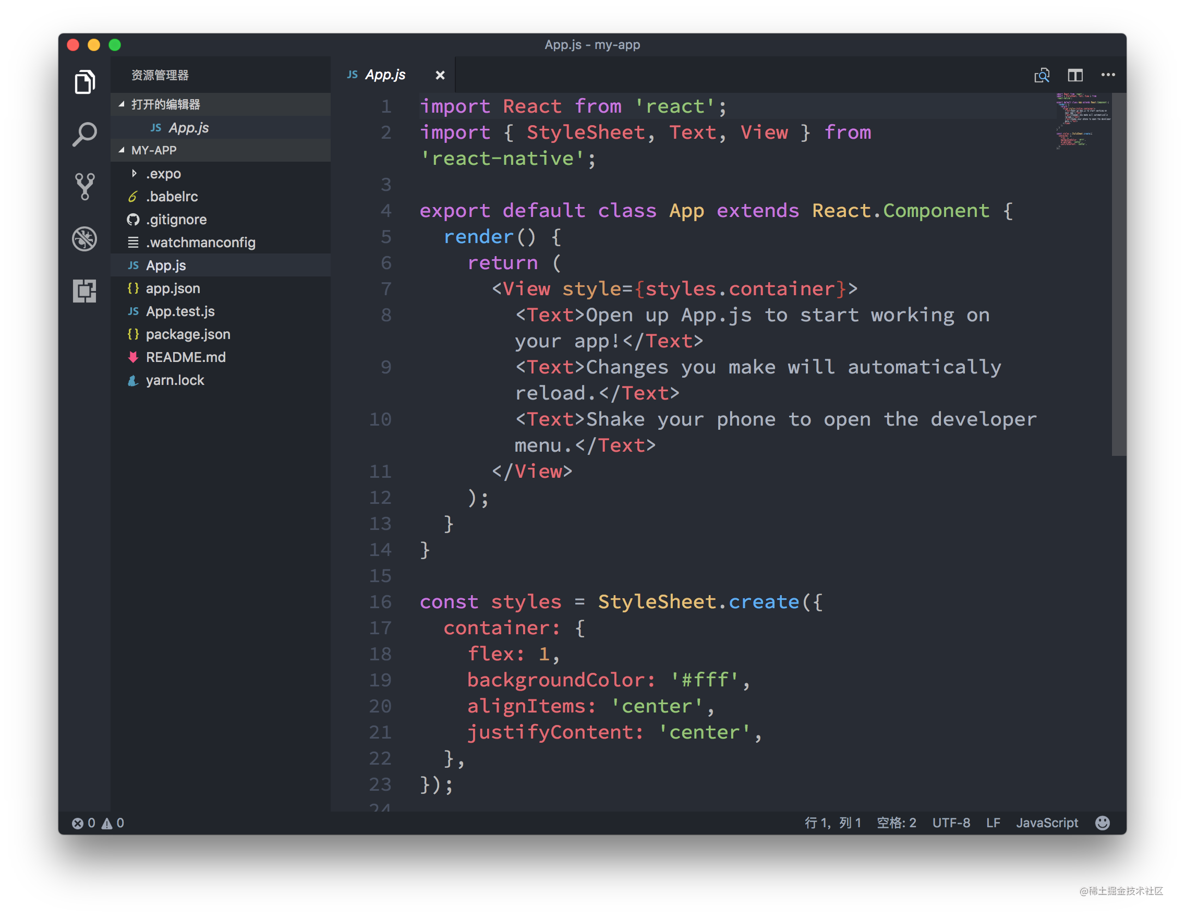Select yarn.lock in the file tree
The height and width of the screenshot is (918, 1185).
175,380
